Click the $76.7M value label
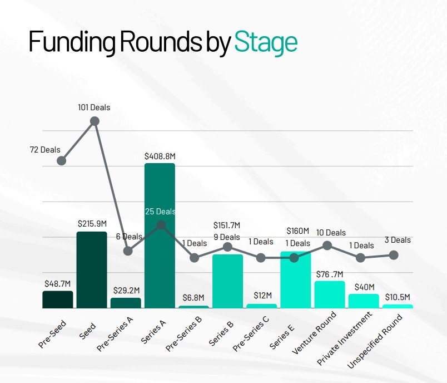The height and width of the screenshot is (383, 447). tap(330, 274)
